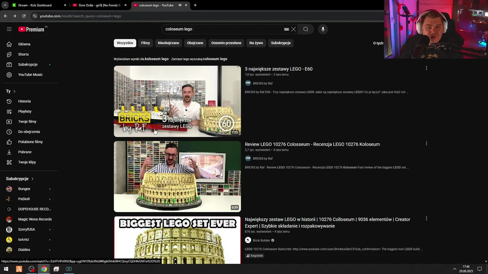The image size is (488, 274).
Task: Start voice search with the microphone icon
Action: (x=323, y=29)
